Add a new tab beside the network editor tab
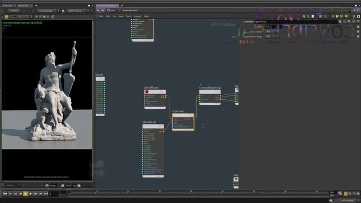Screen dimensions: 361x203 122,6
